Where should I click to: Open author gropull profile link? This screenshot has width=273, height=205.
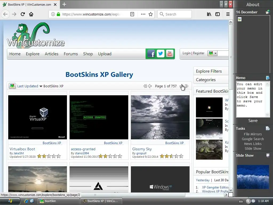click(141, 153)
